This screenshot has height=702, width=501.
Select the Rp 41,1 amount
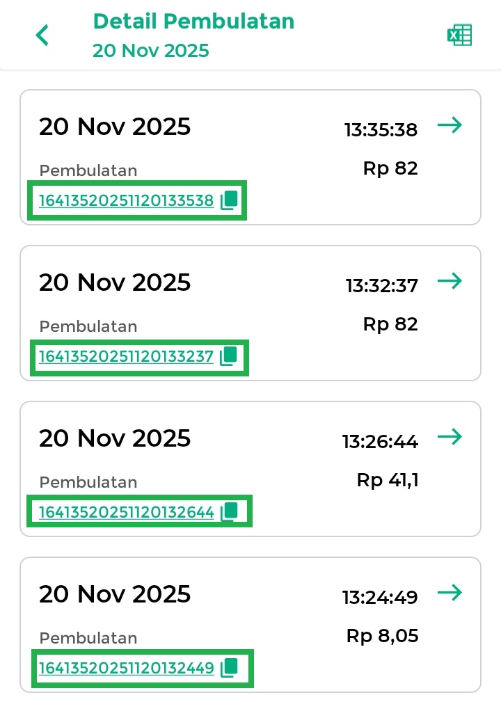pyautogui.click(x=387, y=480)
